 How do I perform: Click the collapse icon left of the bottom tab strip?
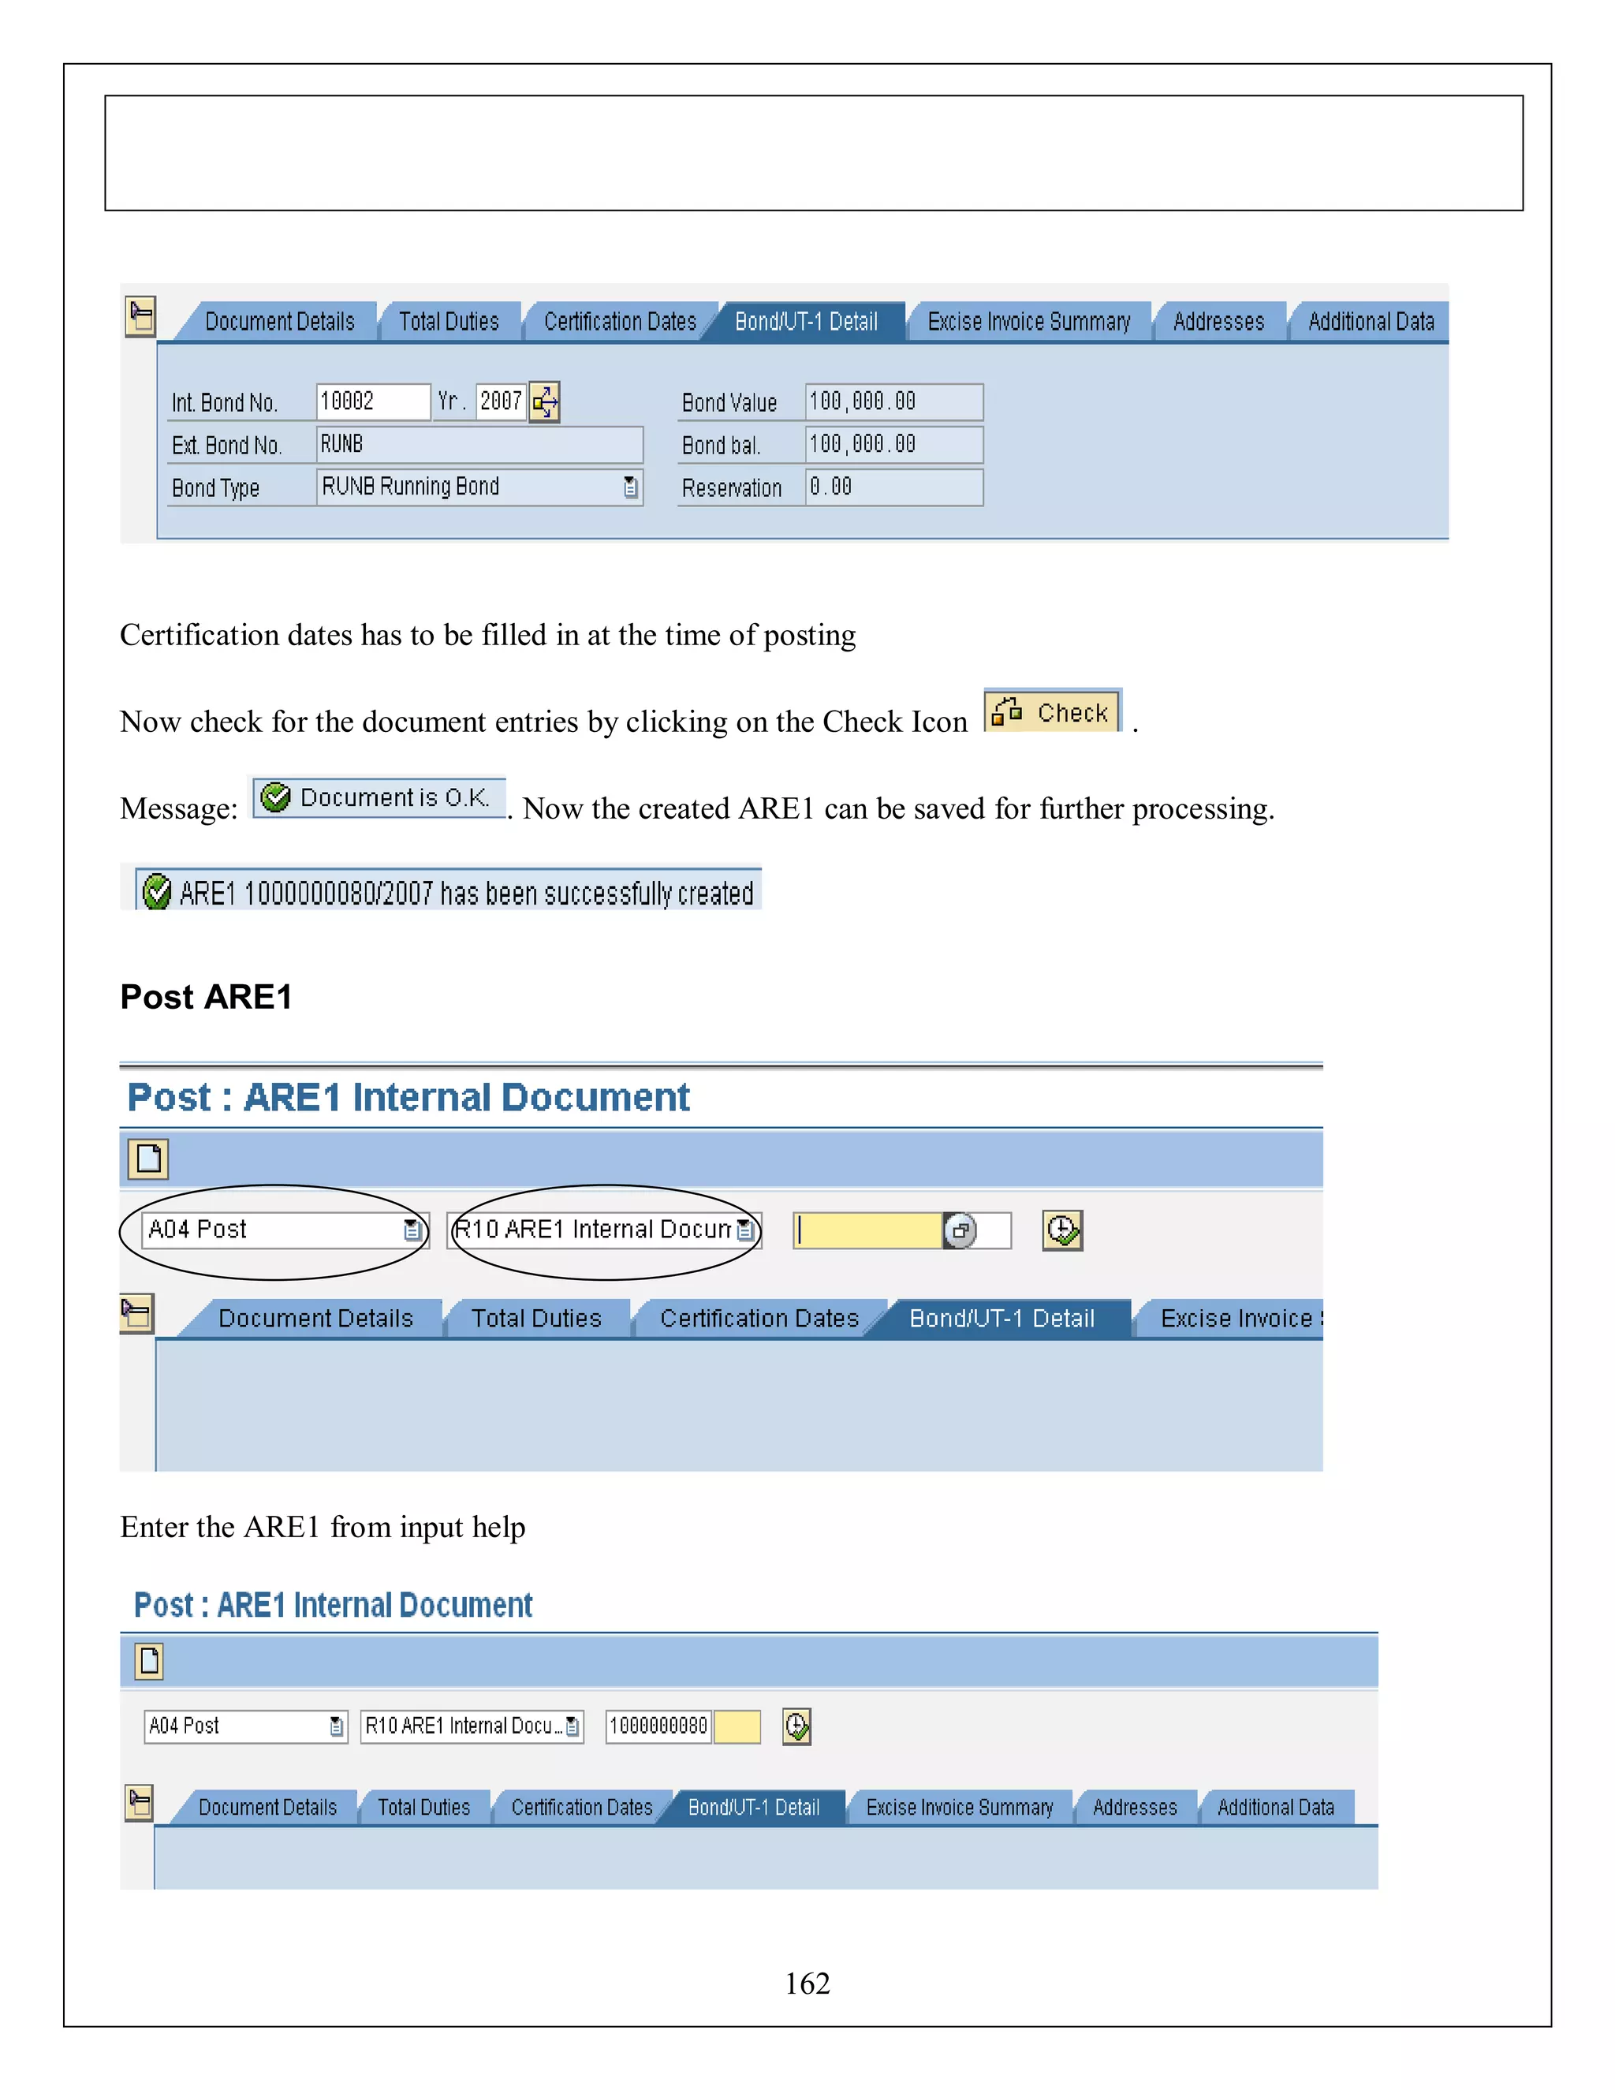click(x=139, y=1804)
